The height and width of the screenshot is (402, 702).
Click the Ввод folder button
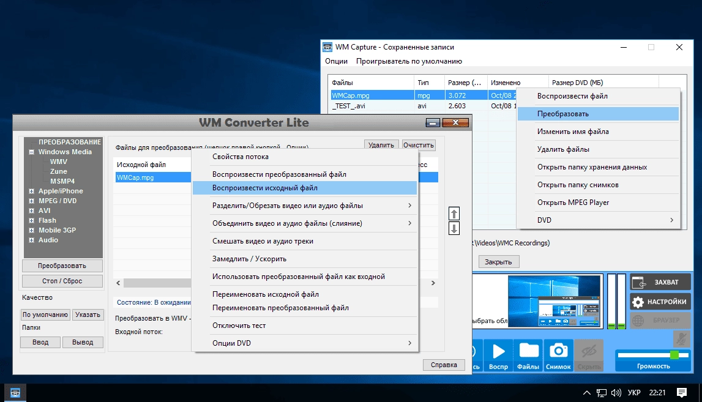(x=40, y=342)
